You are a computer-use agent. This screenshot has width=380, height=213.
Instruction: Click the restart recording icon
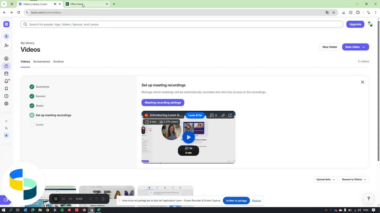[x=96, y=199]
